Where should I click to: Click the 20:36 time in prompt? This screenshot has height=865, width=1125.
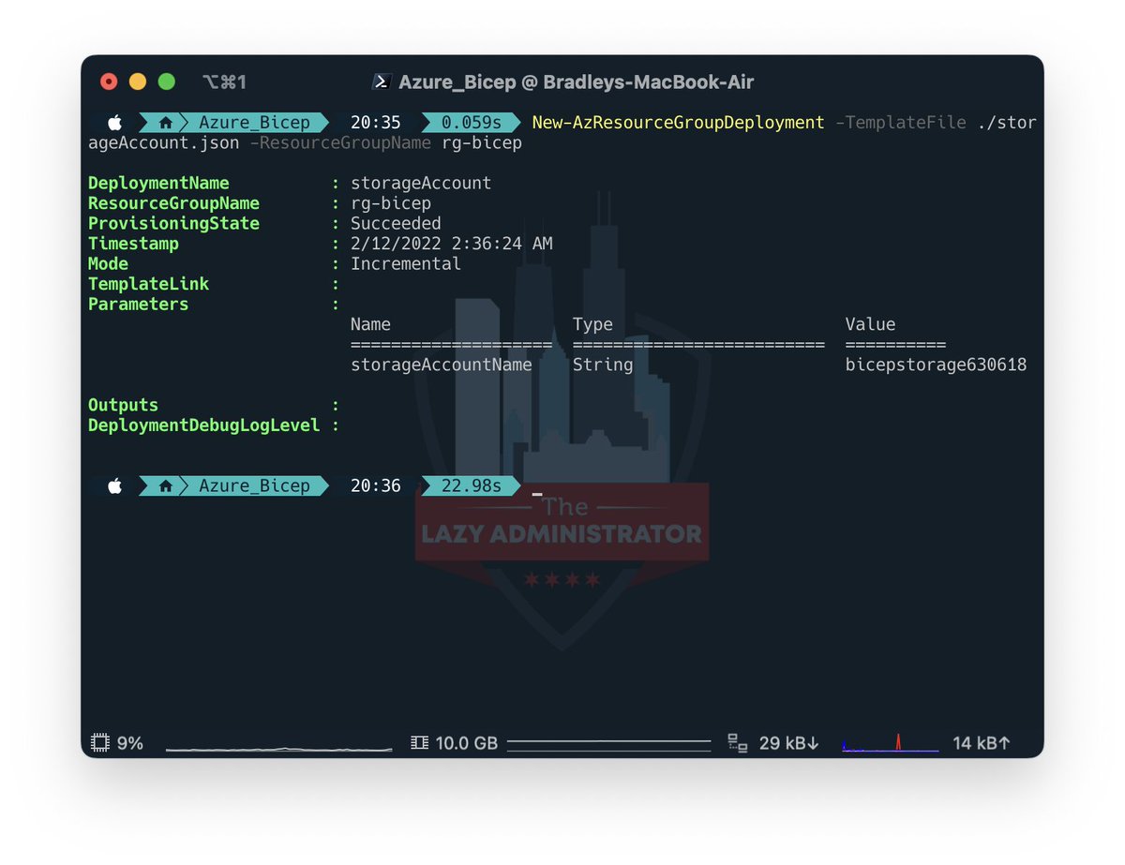(x=376, y=486)
